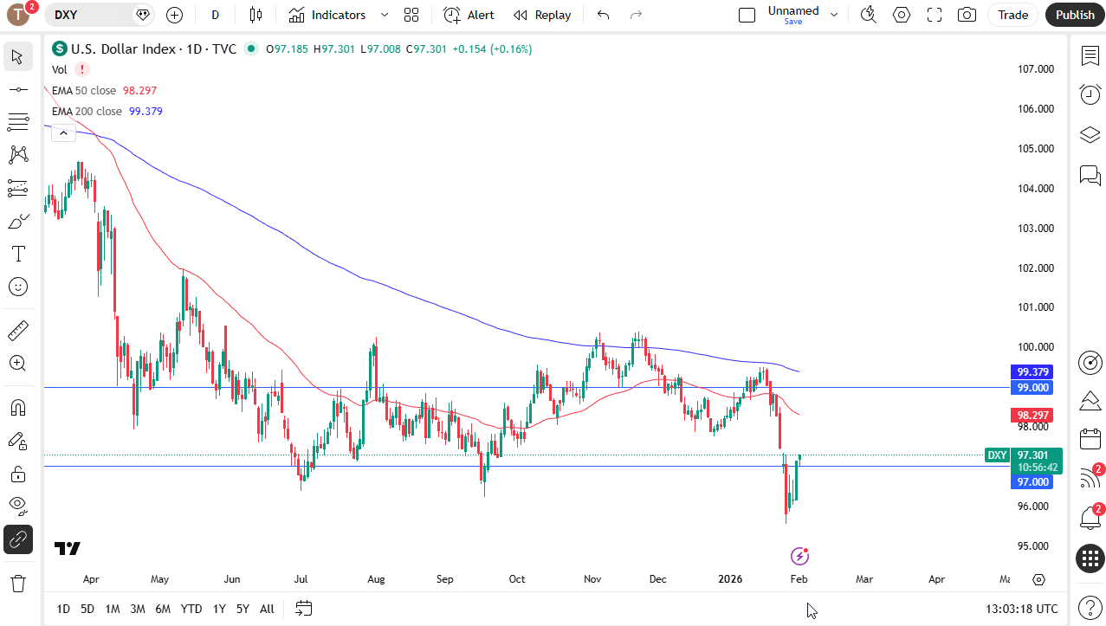Switch range to 1D

(x=63, y=609)
